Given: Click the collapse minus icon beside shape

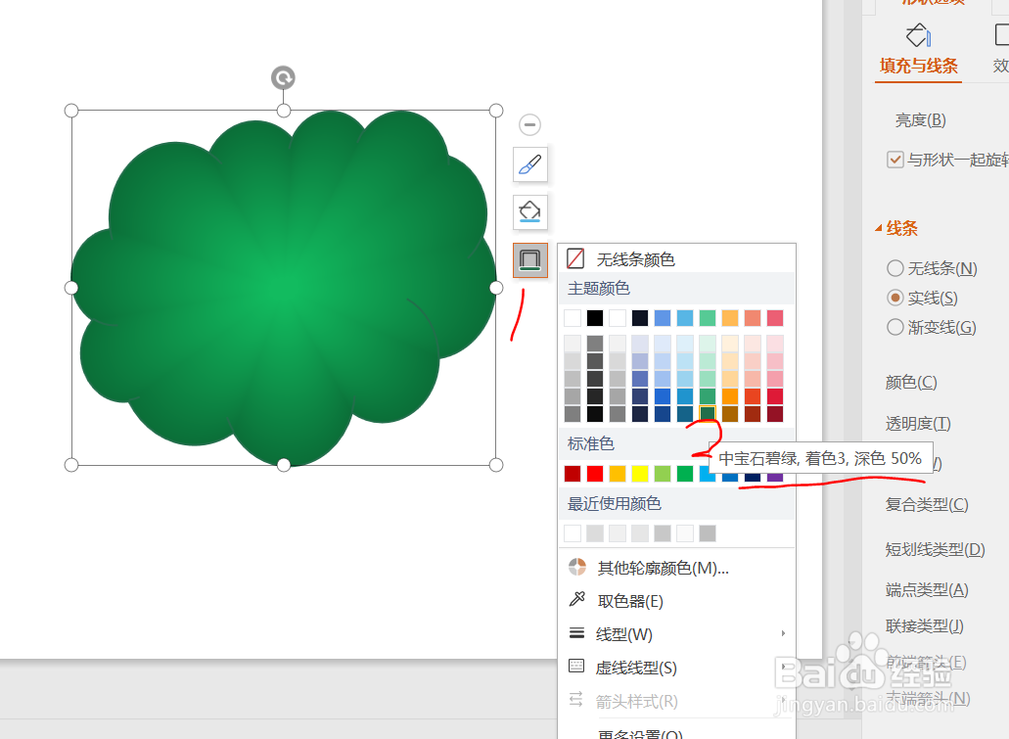Looking at the screenshot, I should [x=530, y=124].
